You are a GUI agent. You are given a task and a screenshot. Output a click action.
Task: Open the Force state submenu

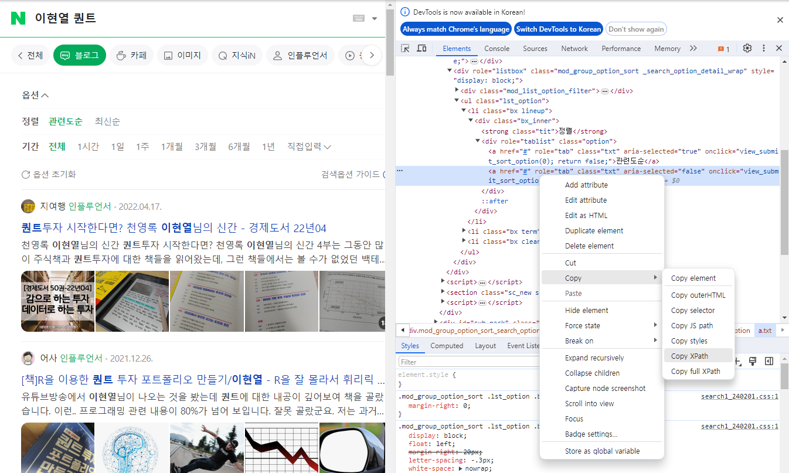pos(603,325)
